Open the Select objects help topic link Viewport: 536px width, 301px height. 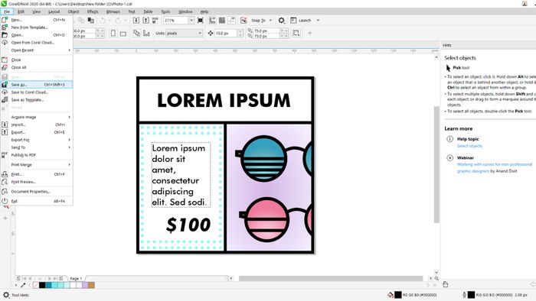click(469, 146)
